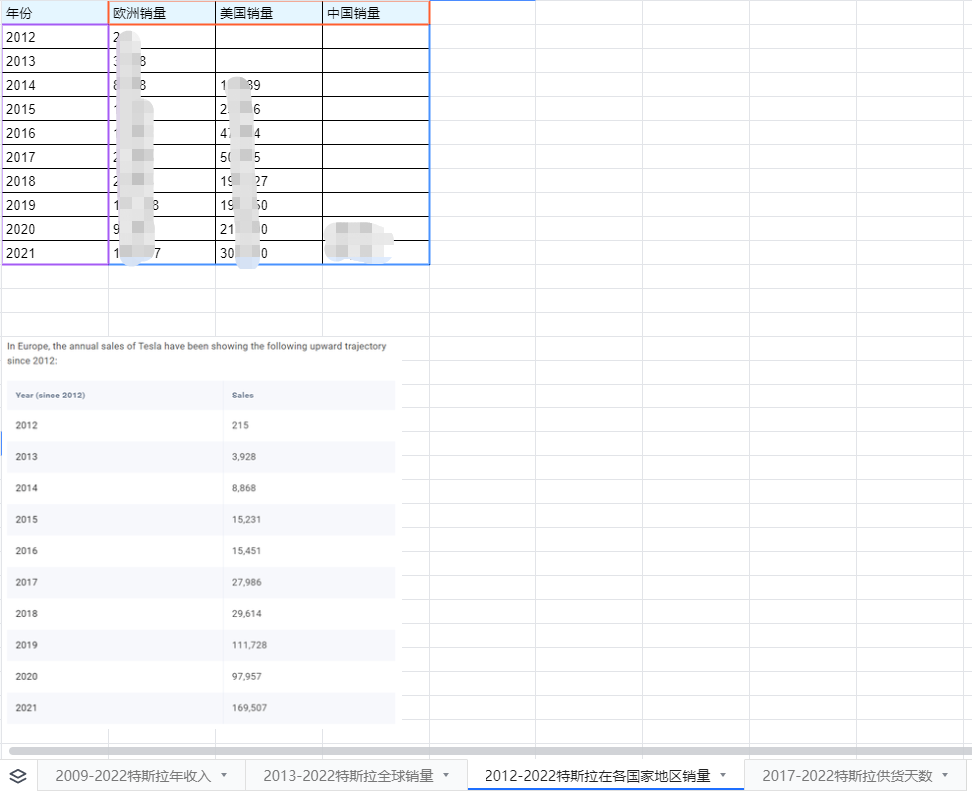This screenshot has width=972, height=792.
Task: Click the year cell 2018
Action: coord(55,181)
